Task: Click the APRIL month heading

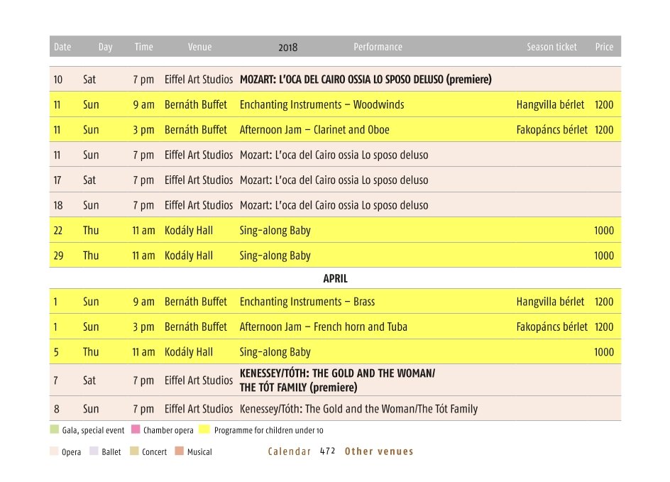Action: click(x=336, y=278)
